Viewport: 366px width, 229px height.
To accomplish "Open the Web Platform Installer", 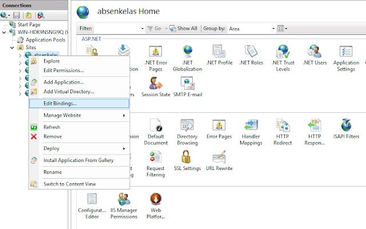I will coord(156,206).
